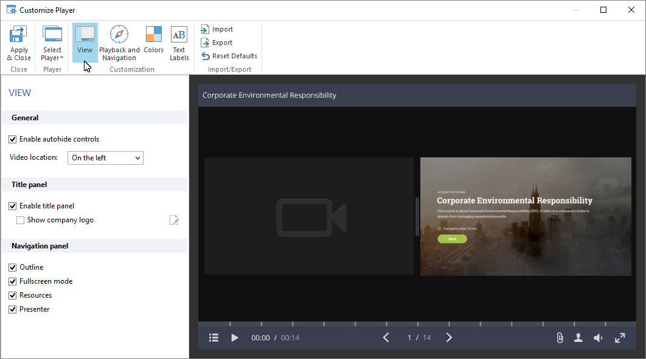Mute the player volume
This screenshot has width=646, height=359.
pyautogui.click(x=599, y=338)
